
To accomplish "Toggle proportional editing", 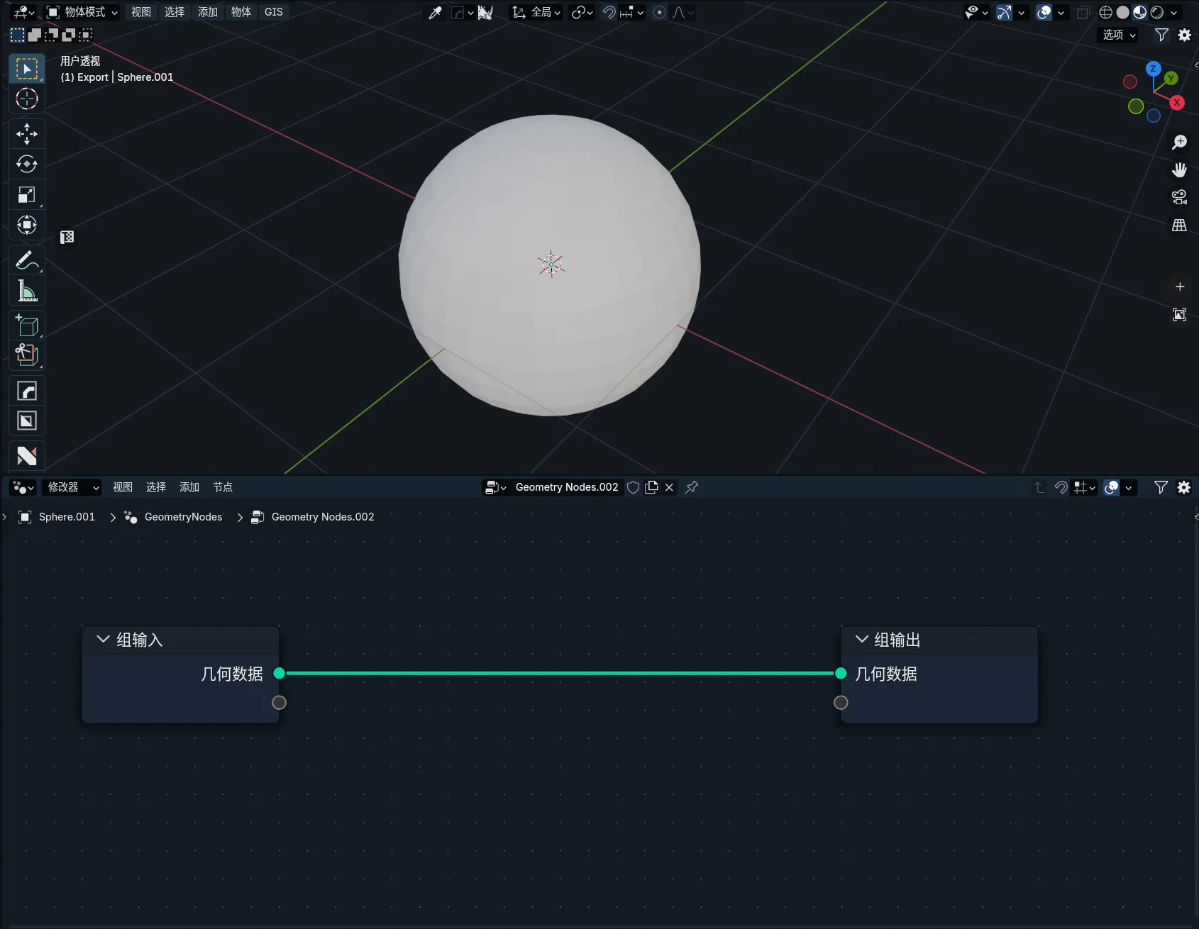I will 659,12.
